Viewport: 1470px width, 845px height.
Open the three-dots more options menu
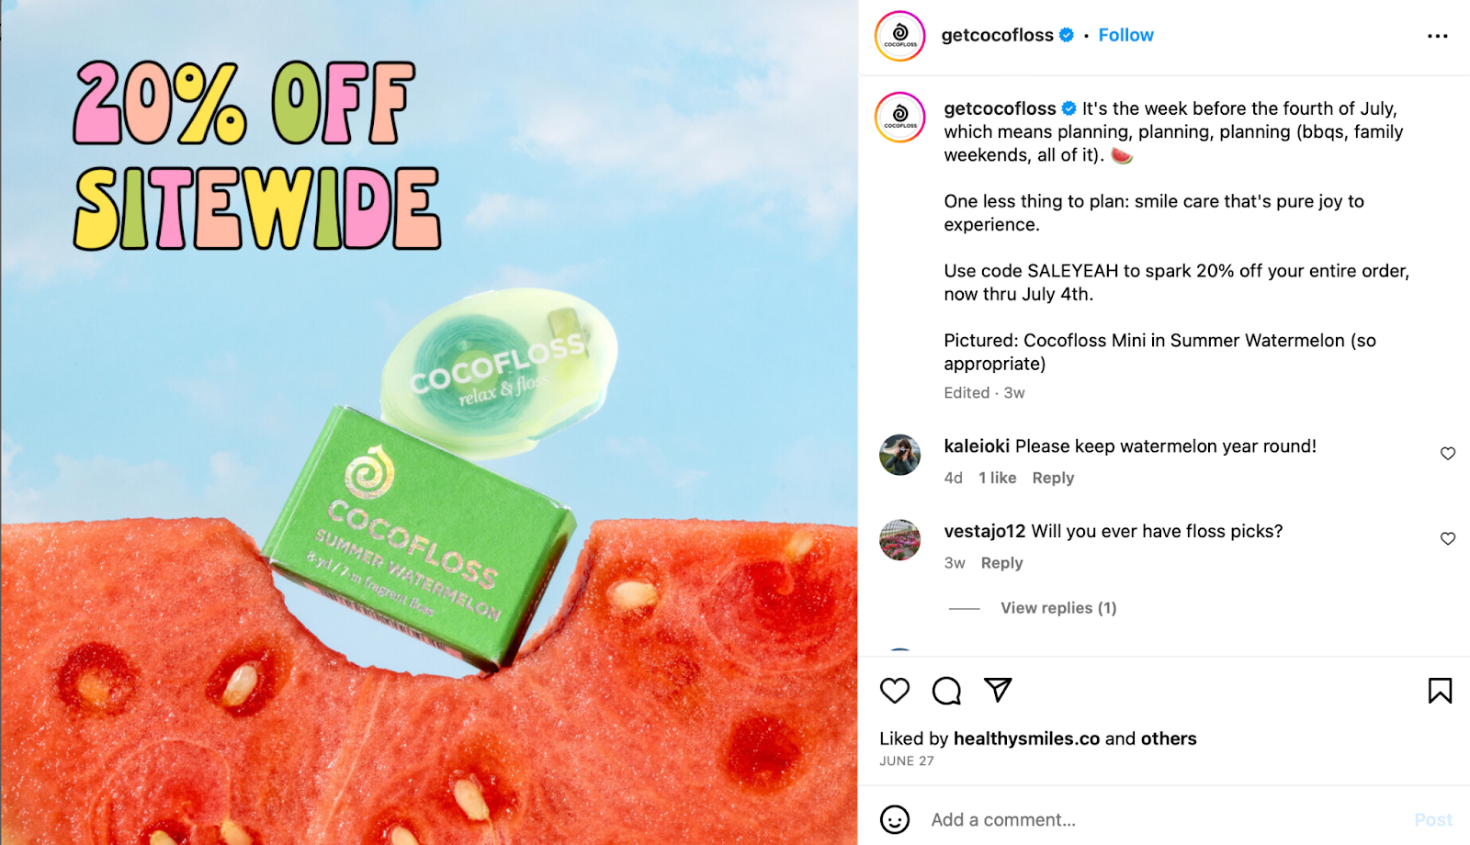pyautogui.click(x=1438, y=36)
